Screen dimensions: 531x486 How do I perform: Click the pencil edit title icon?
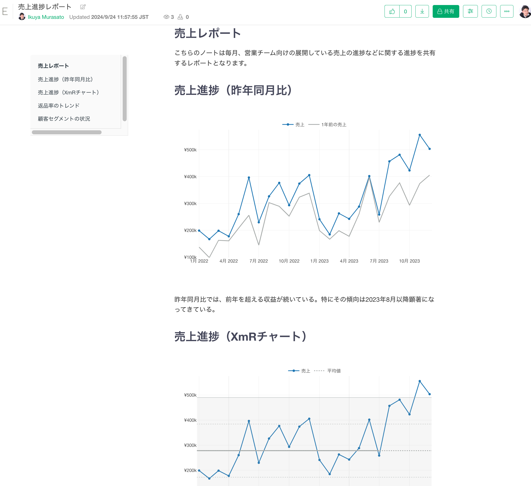(83, 7)
